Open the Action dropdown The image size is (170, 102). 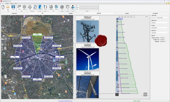pos(160,28)
